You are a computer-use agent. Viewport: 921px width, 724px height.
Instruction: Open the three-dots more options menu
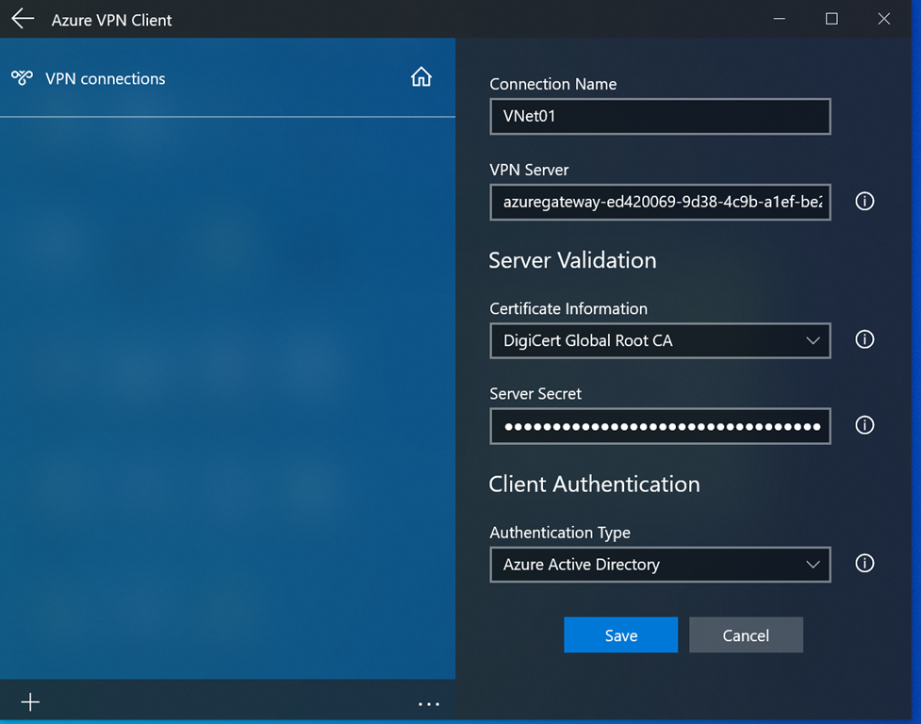pyautogui.click(x=429, y=703)
